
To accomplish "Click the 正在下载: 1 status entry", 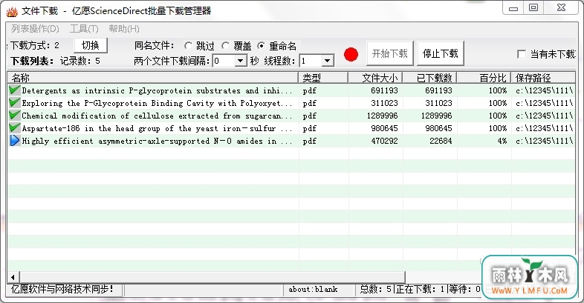I will [x=420, y=289].
